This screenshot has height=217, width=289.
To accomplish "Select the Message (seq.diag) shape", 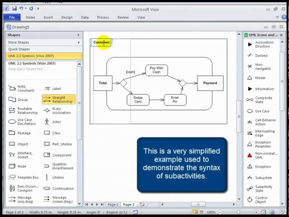I will click(x=20, y=199).
